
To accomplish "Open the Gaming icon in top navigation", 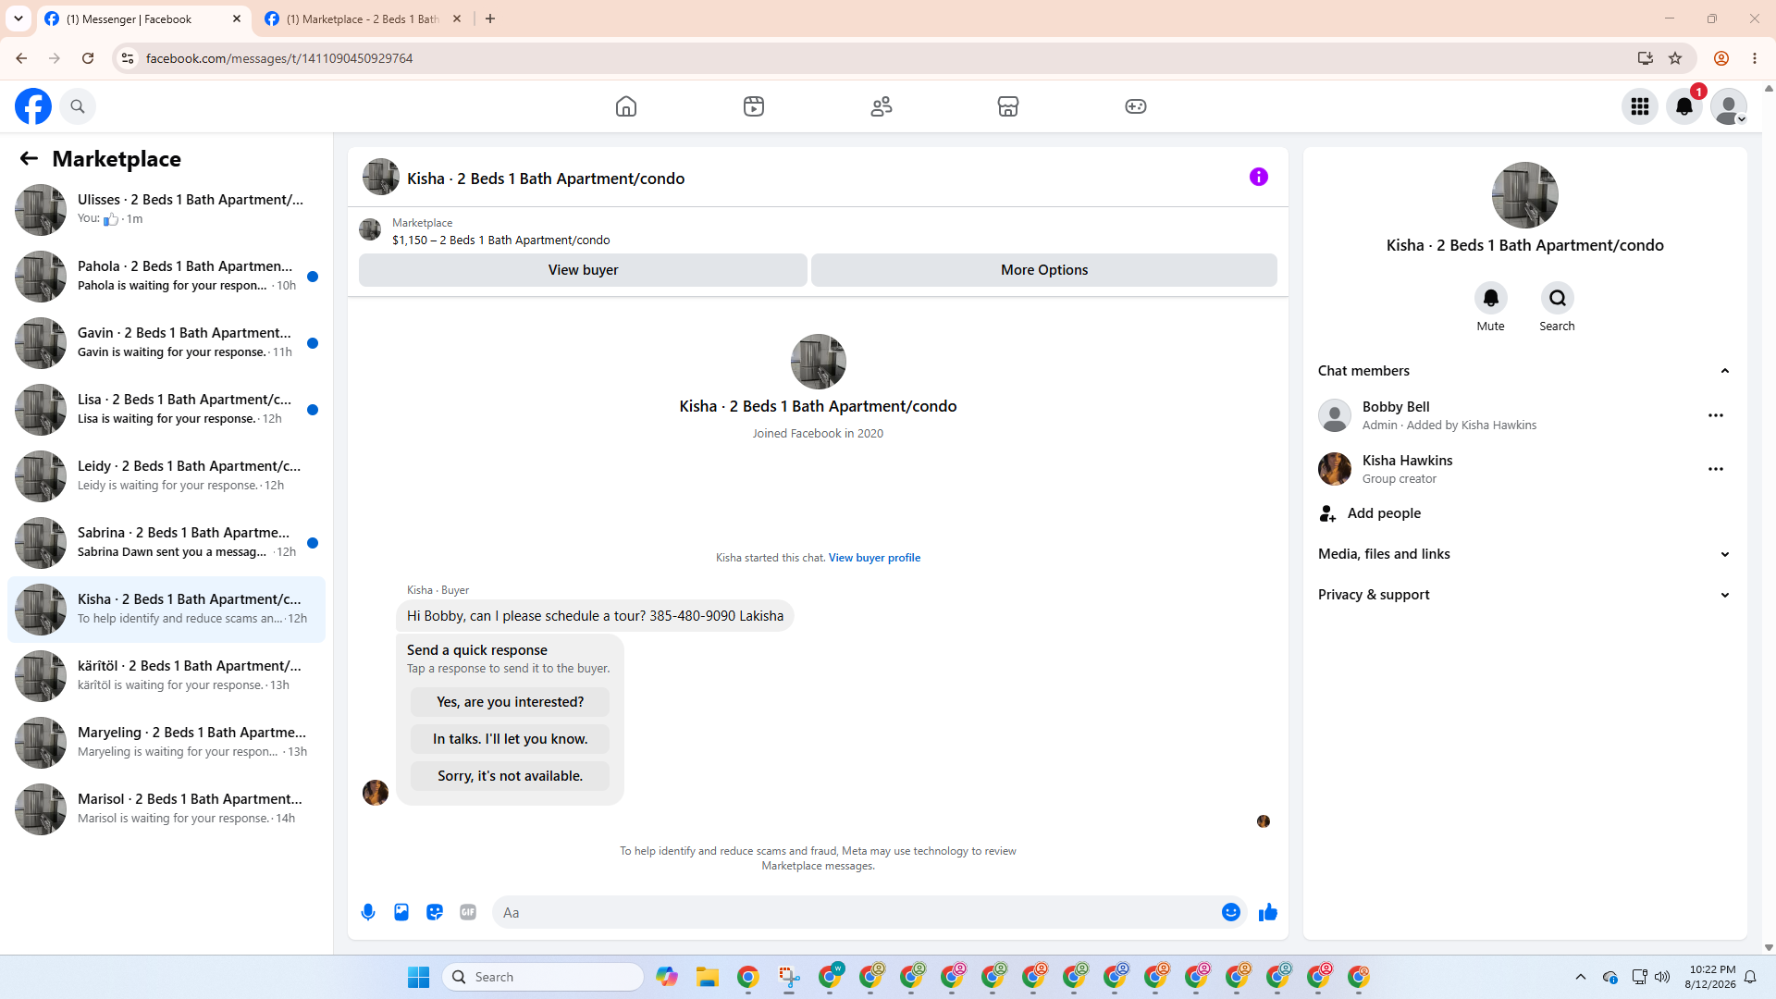I will pyautogui.click(x=1136, y=106).
